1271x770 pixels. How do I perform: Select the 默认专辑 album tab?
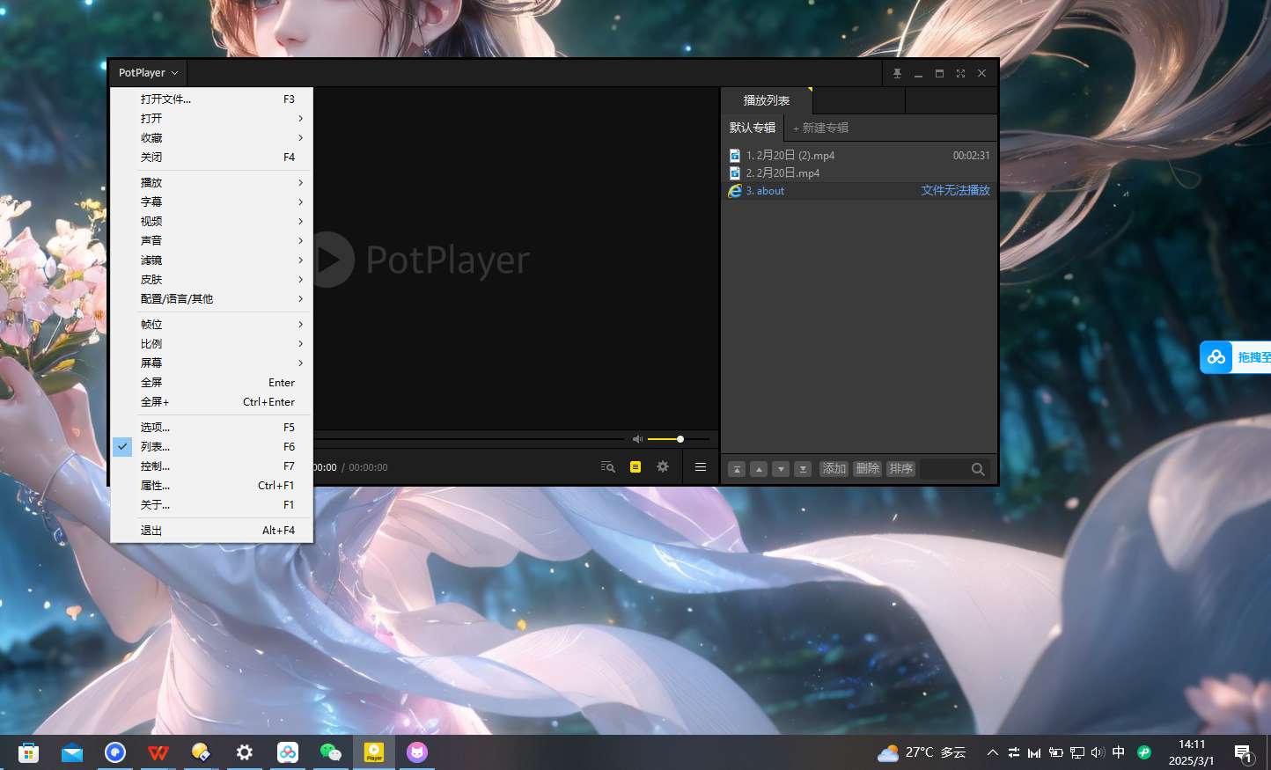[753, 128]
